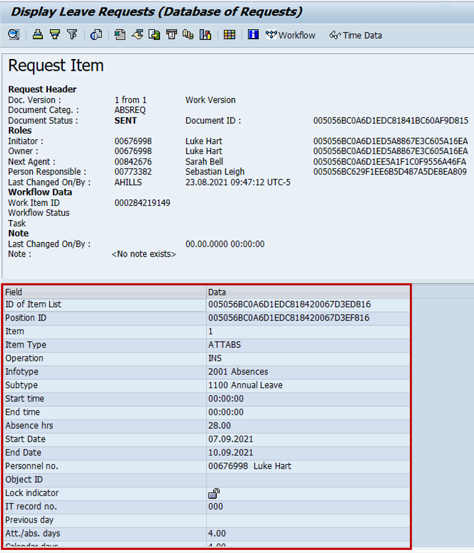
Task: Click the Document ID value in header
Action: [x=391, y=121]
